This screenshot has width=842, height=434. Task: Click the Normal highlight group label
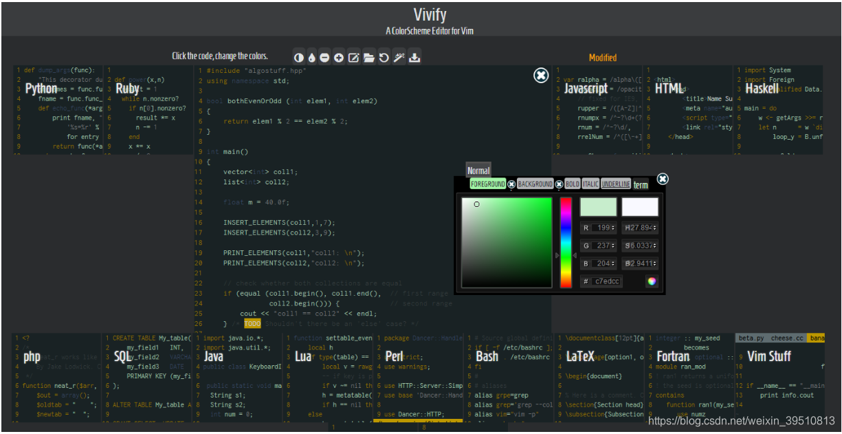coord(478,171)
